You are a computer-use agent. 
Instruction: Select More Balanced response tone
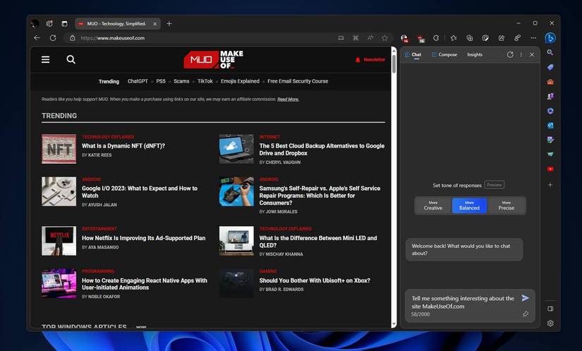click(469, 206)
